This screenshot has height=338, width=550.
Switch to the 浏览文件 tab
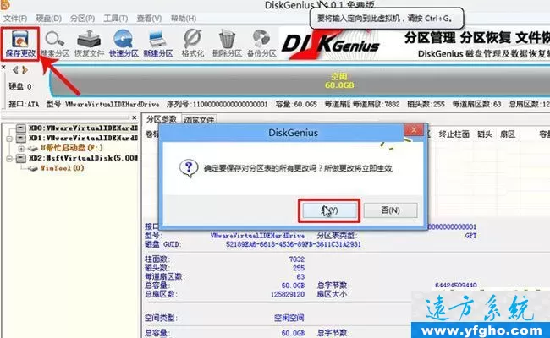point(199,120)
